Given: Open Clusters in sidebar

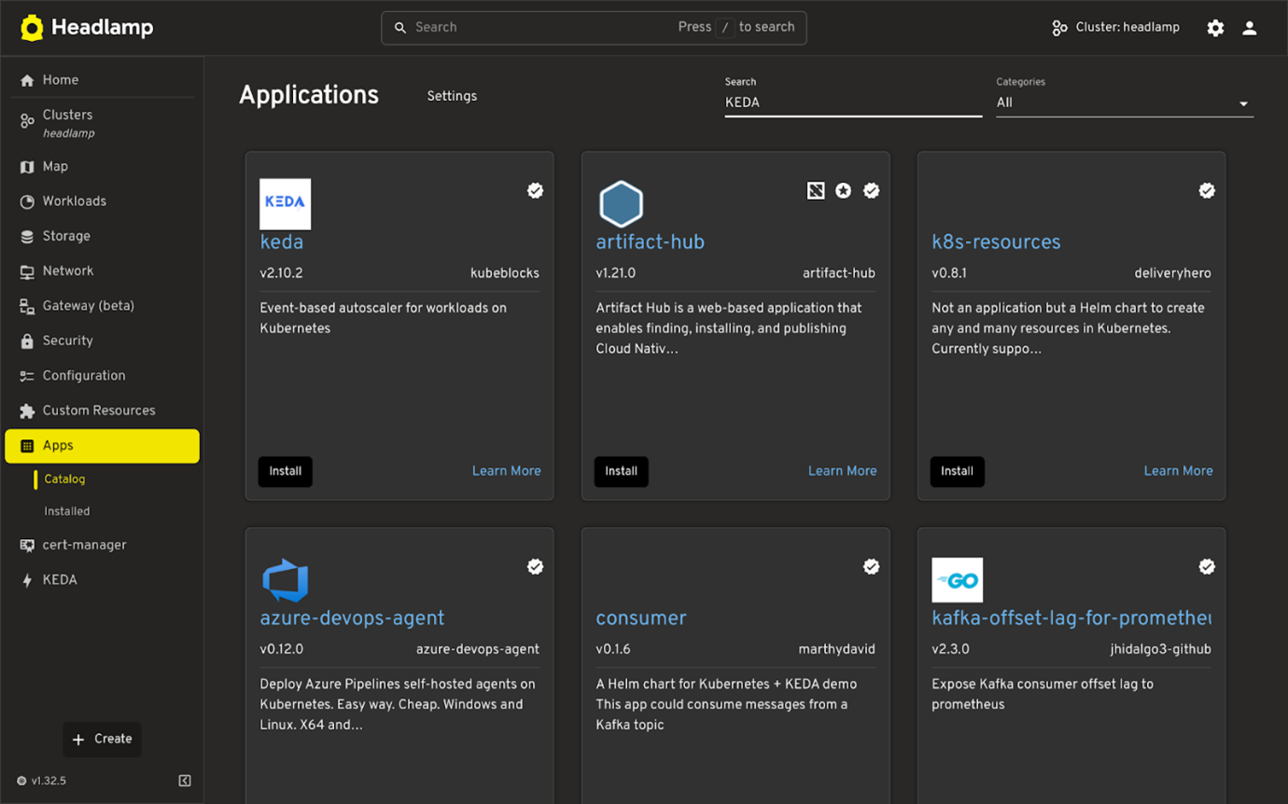Looking at the screenshot, I should pyautogui.click(x=102, y=123).
